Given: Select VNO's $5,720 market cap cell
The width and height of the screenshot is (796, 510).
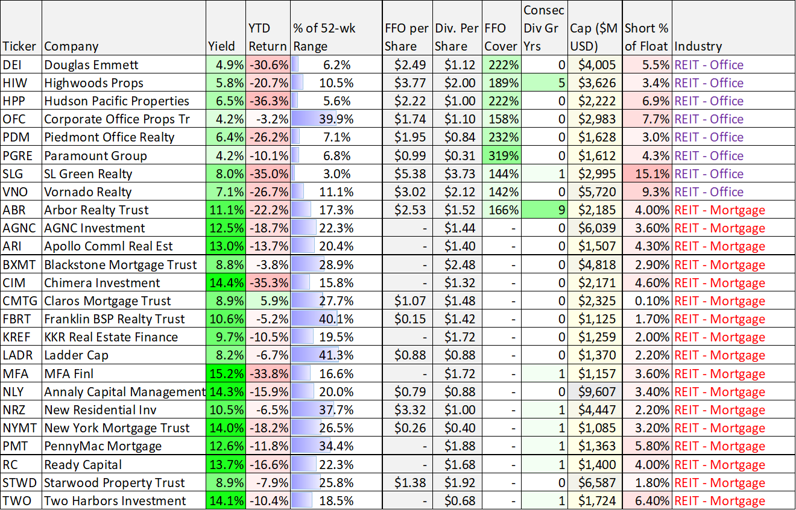Looking at the screenshot, I should [595, 192].
